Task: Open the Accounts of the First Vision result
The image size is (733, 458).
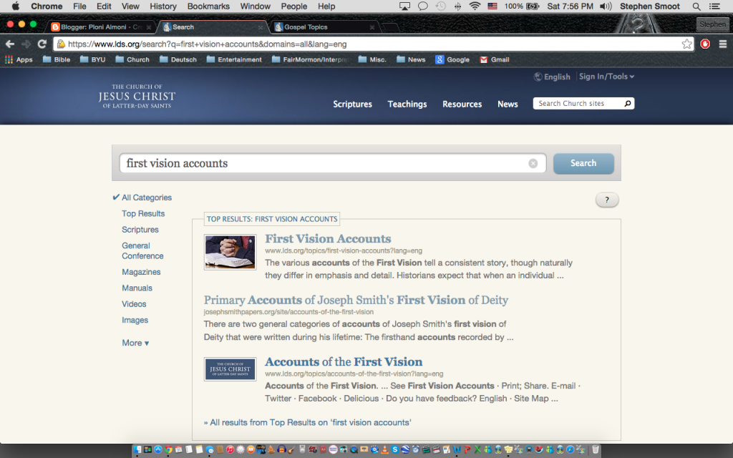Action: [x=344, y=361]
